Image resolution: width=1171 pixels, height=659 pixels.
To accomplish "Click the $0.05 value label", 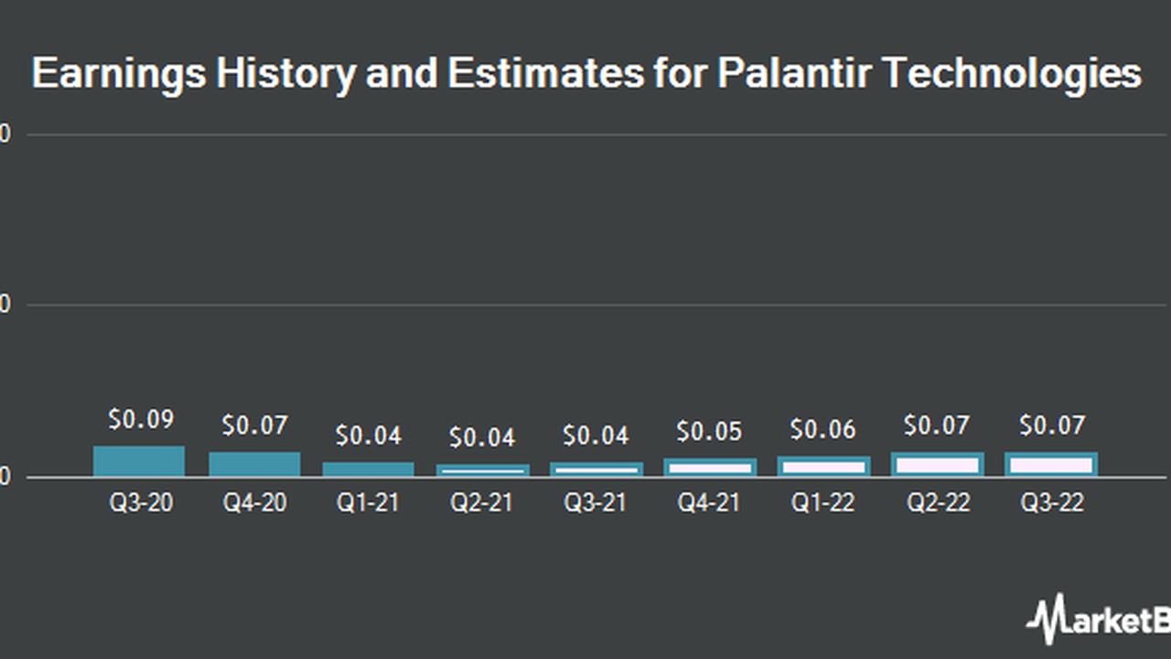I will (x=710, y=431).
